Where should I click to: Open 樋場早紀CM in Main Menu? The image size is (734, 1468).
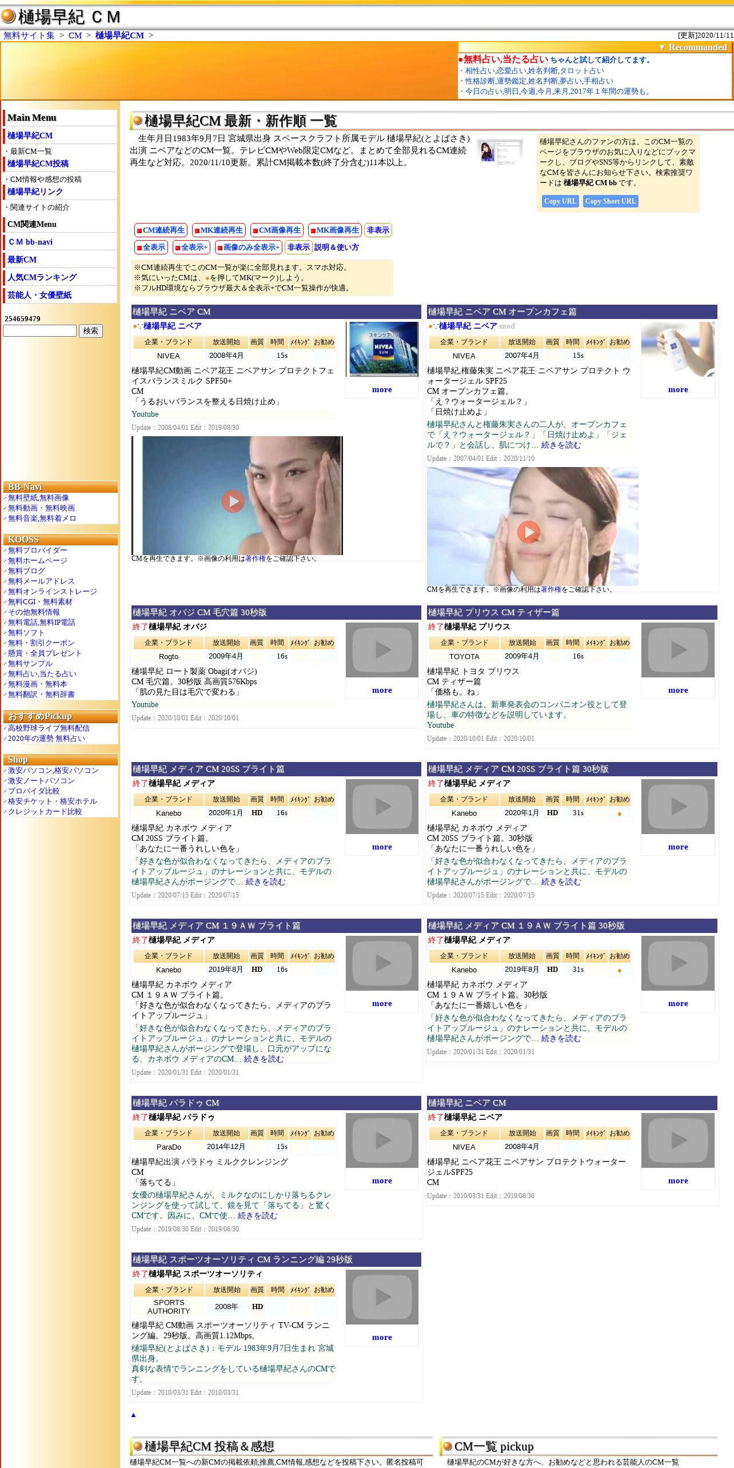point(30,135)
